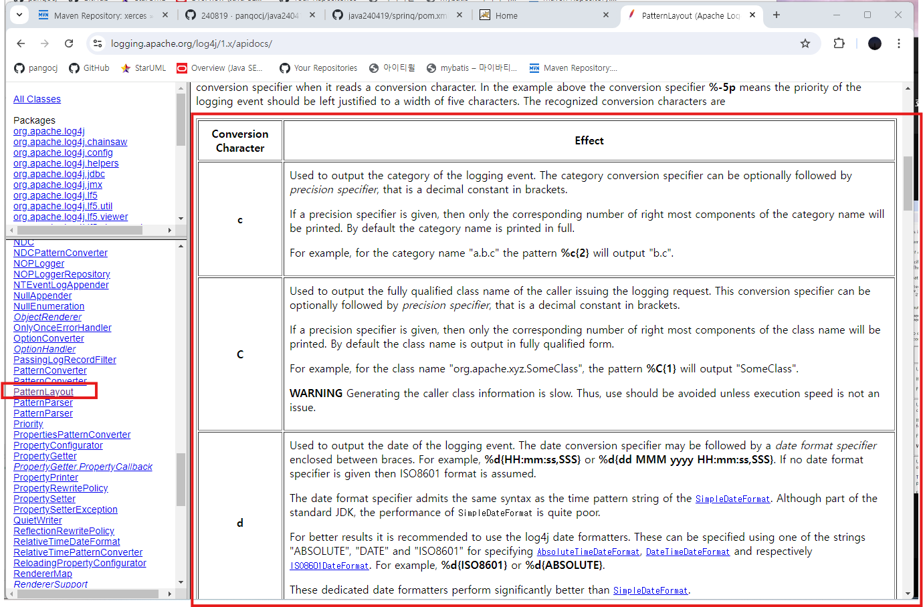The height and width of the screenshot is (607, 923).
Task: Open the DateTimeDateFormat link
Action: pyautogui.click(x=688, y=552)
